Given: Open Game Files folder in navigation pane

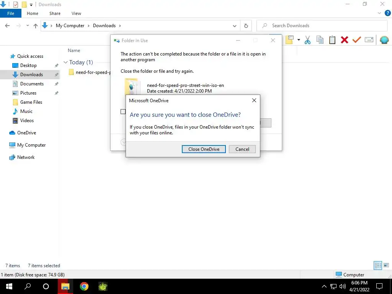Looking at the screenshot, I should [31, 102].
